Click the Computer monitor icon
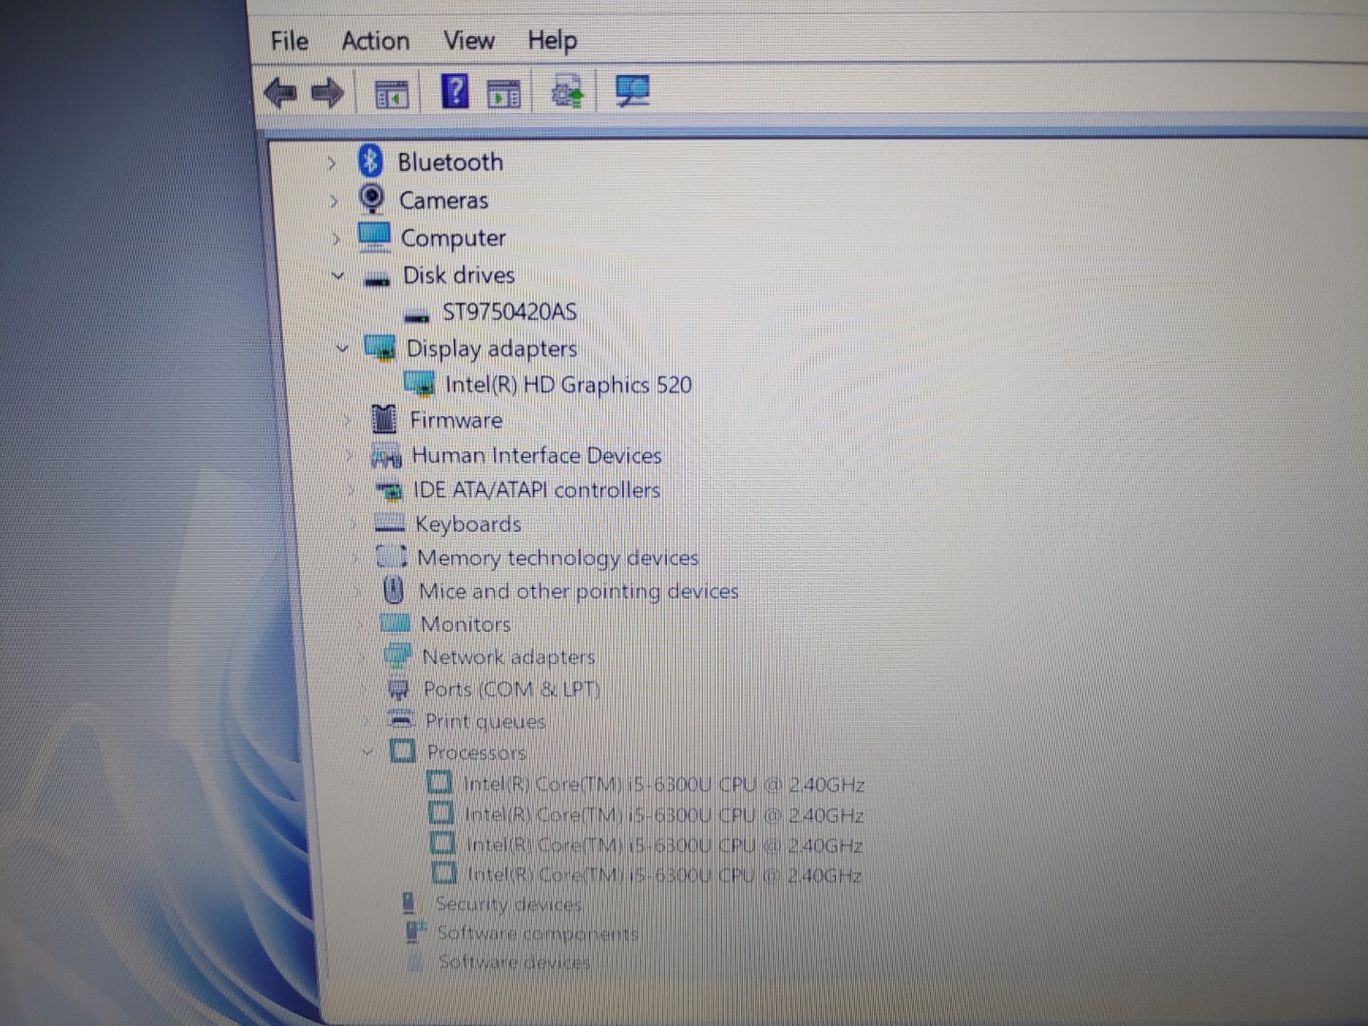 (374, 237)
